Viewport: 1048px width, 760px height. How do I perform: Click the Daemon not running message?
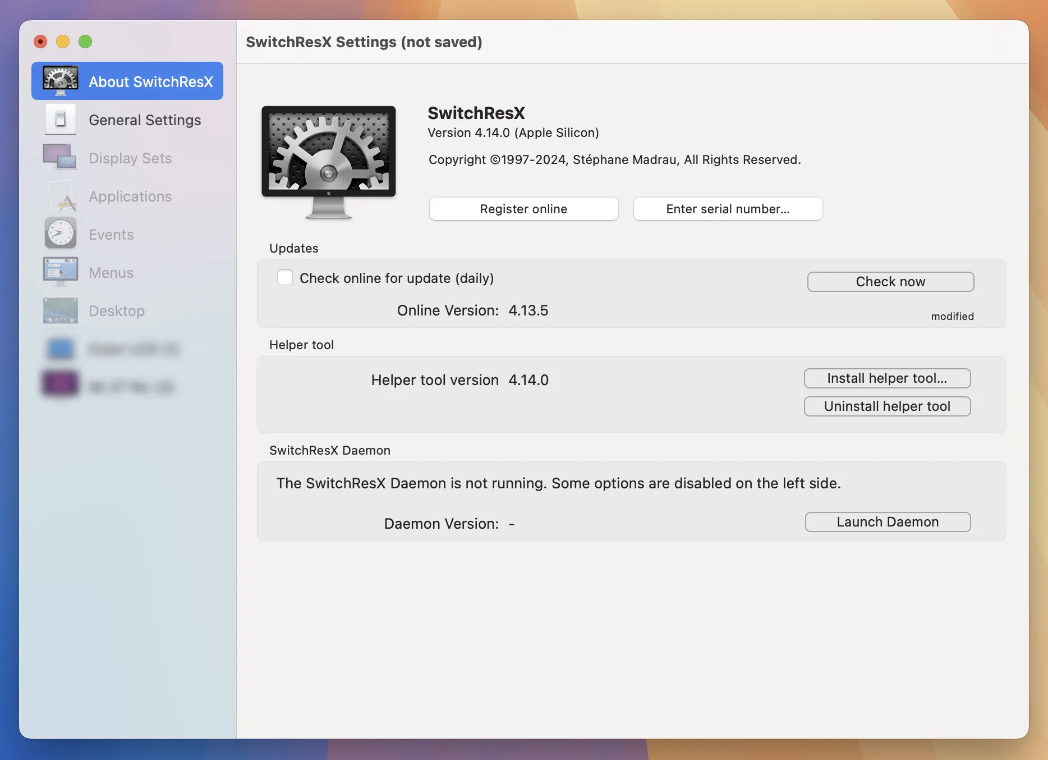(x=559, y=483)
